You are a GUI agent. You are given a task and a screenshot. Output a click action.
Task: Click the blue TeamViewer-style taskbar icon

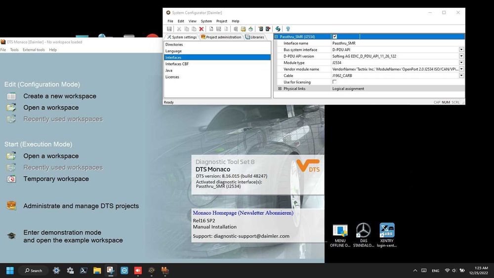124,271
